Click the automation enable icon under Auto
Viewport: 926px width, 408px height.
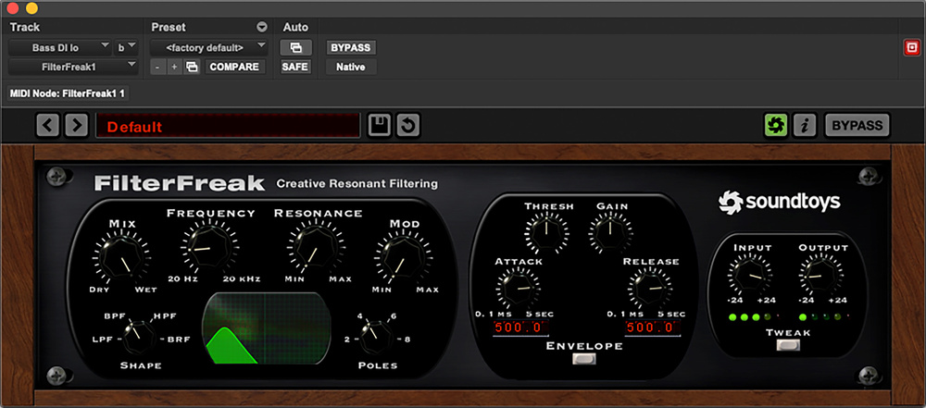pyautogui.click(x=295, y=47)
